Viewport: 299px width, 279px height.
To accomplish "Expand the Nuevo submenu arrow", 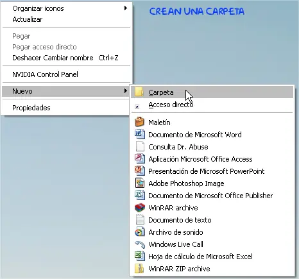I will pyautogui.click(x=126, y=91).
